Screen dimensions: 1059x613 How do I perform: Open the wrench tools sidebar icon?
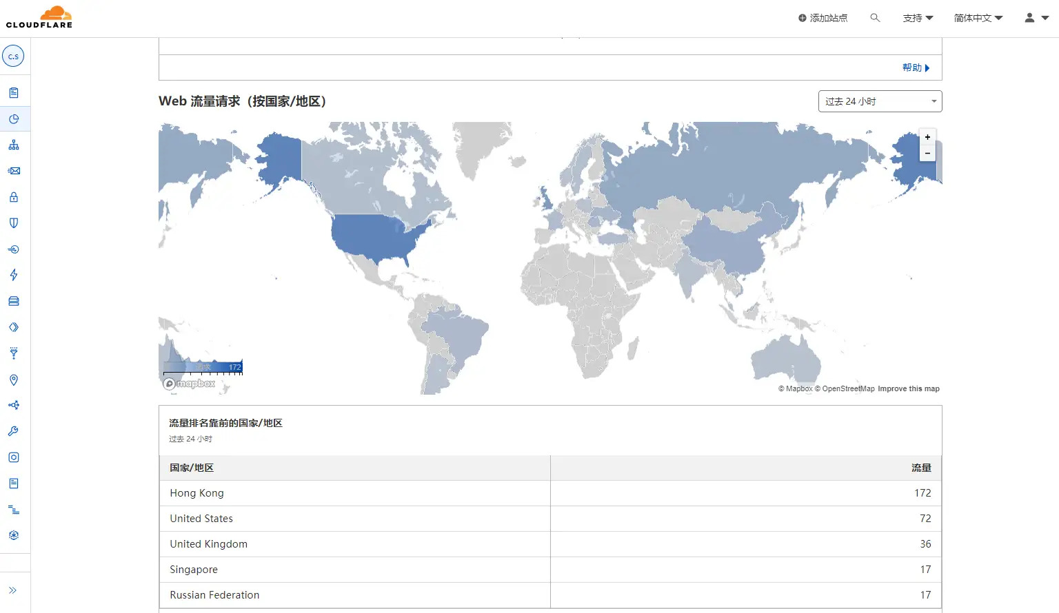click(14, 431)
